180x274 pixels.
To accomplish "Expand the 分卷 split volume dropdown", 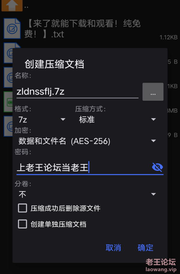I will pos(88,194).
